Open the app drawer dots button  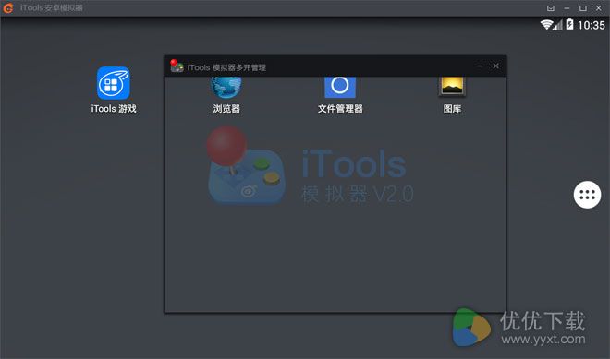coord(587,195)
